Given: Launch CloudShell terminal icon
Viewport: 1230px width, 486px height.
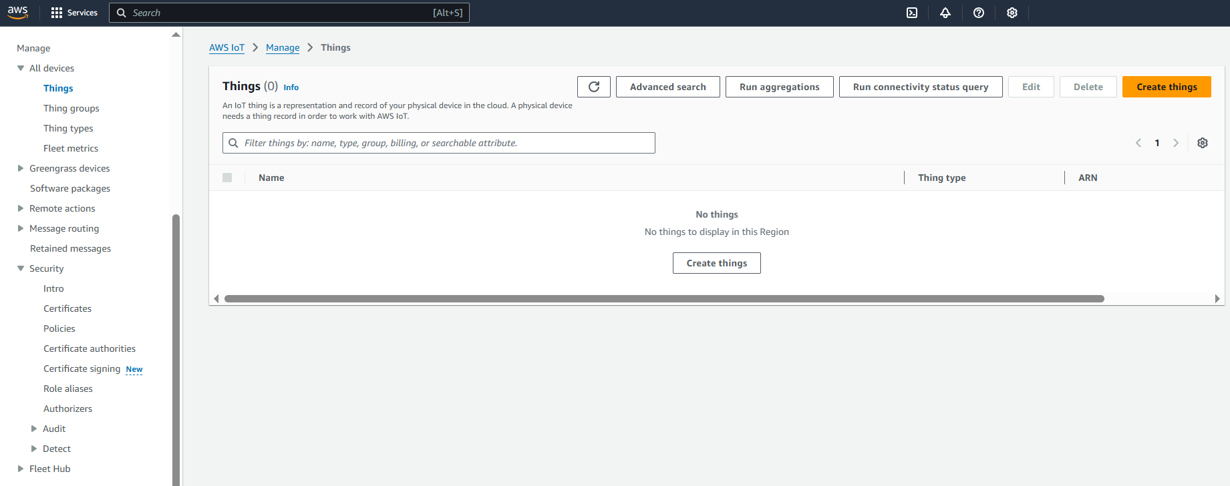Looking at the screenshot, I should tap(912, 13).
